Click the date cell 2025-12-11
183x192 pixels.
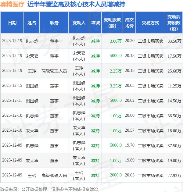tap(12, 100)
